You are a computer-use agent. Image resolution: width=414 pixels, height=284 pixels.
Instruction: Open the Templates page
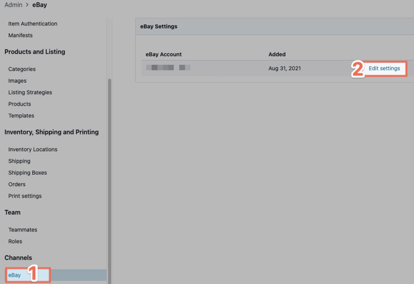[x=21, y=115]
